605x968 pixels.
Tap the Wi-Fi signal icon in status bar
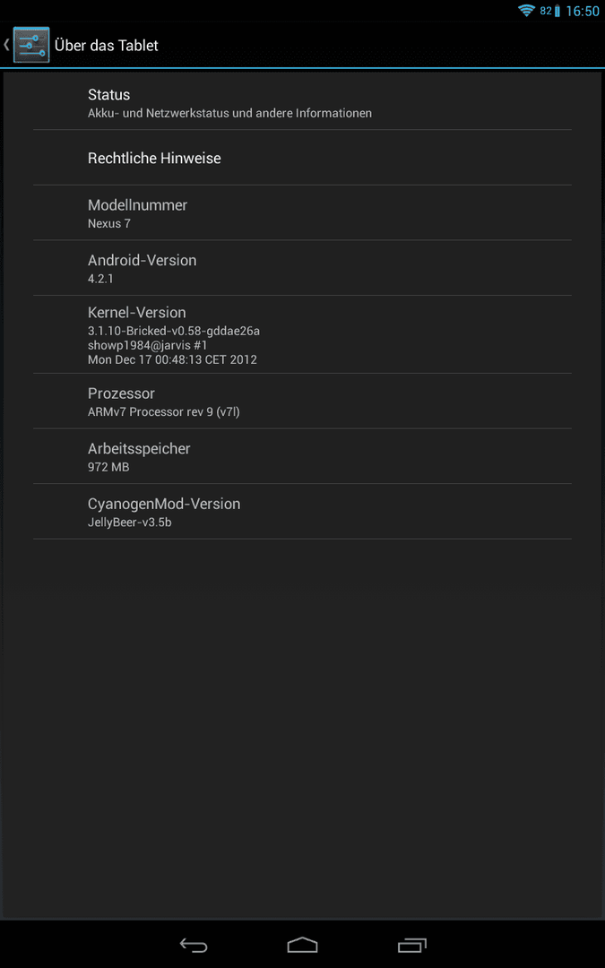click(527, 11)
